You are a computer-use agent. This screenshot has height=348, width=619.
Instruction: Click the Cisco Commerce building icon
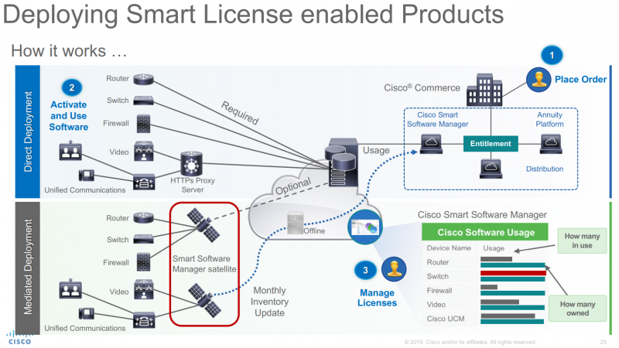484,90
